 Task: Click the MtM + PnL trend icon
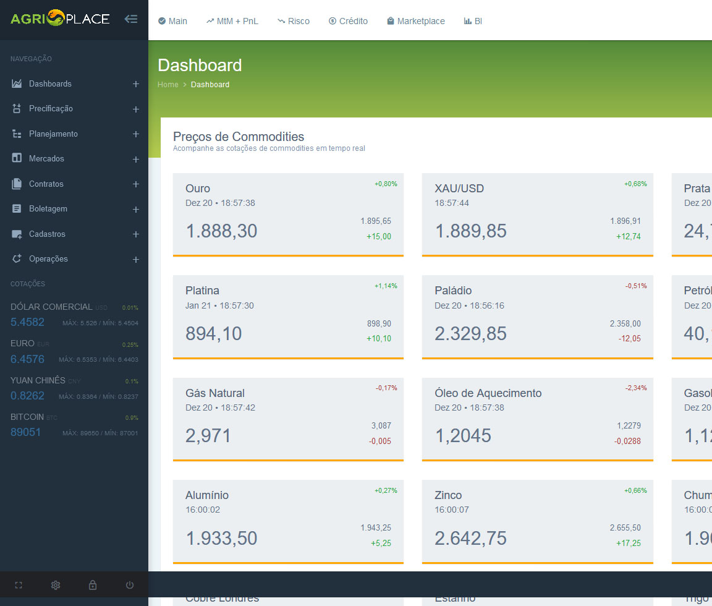click(x=210, y=21)
